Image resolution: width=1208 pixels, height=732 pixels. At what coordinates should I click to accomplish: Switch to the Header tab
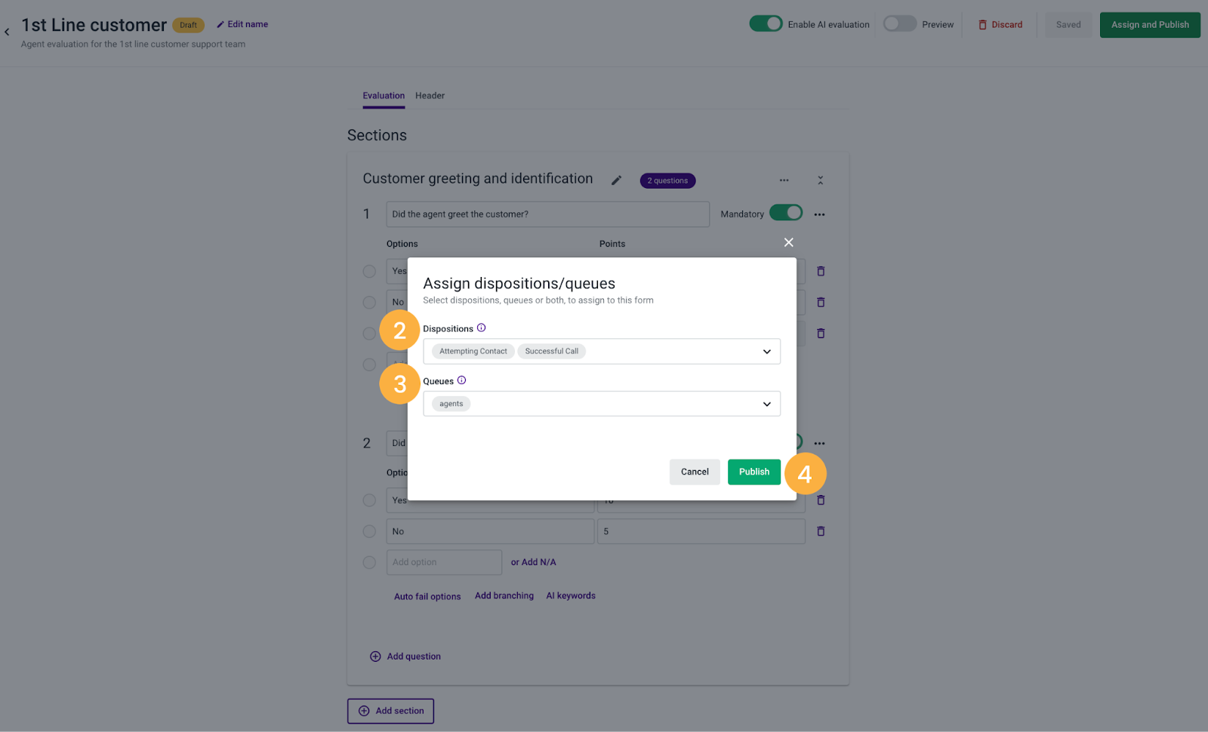[430, 96]
